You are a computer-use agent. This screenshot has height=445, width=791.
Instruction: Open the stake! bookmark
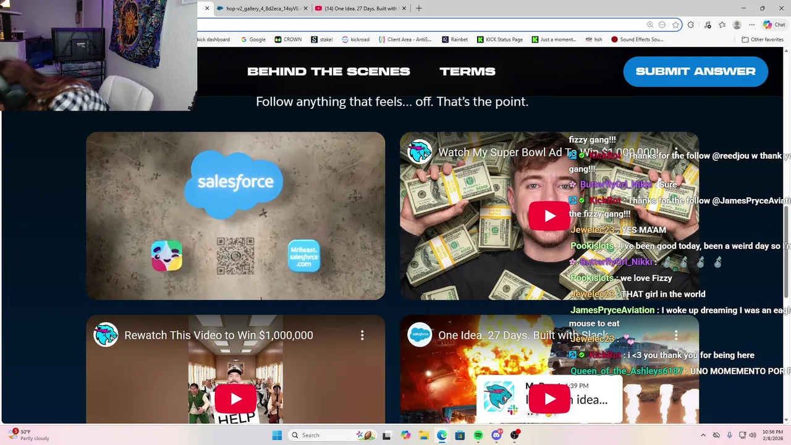[x=321, y=40]
